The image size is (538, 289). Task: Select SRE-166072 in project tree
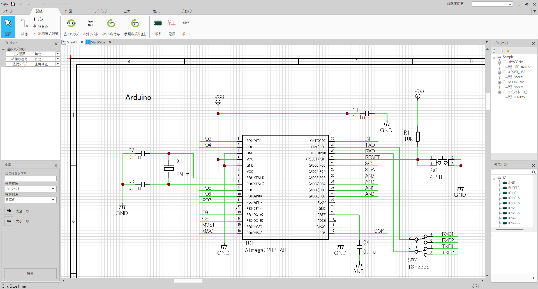pos(522,67)
